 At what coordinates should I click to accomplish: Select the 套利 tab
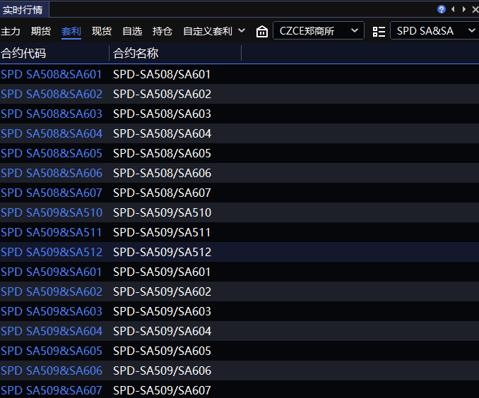[71, 31]
